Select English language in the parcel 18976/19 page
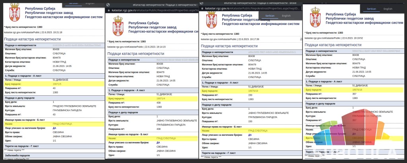Viewport: 407px width, 163px height. pos(286,16)
